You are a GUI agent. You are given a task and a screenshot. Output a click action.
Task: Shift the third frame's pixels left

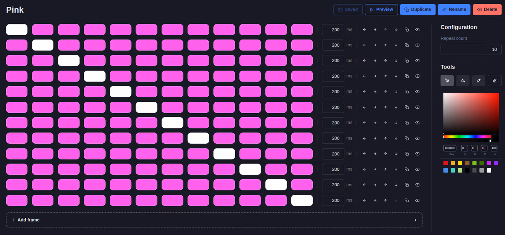tap(364, 61)
